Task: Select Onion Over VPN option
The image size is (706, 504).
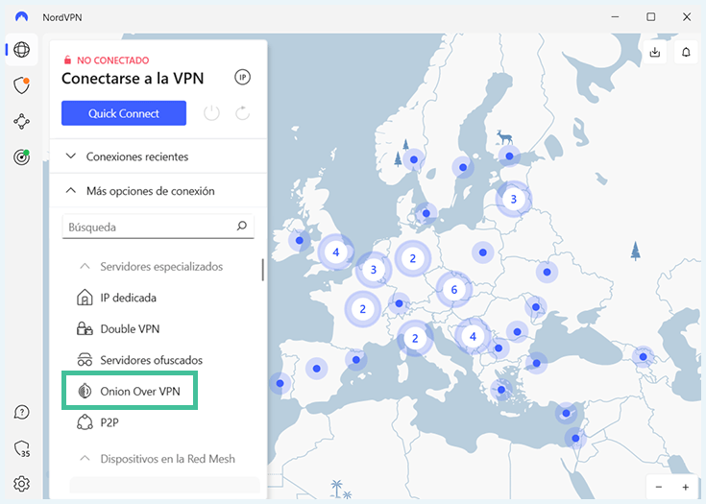Action: (x=140, y=391)
